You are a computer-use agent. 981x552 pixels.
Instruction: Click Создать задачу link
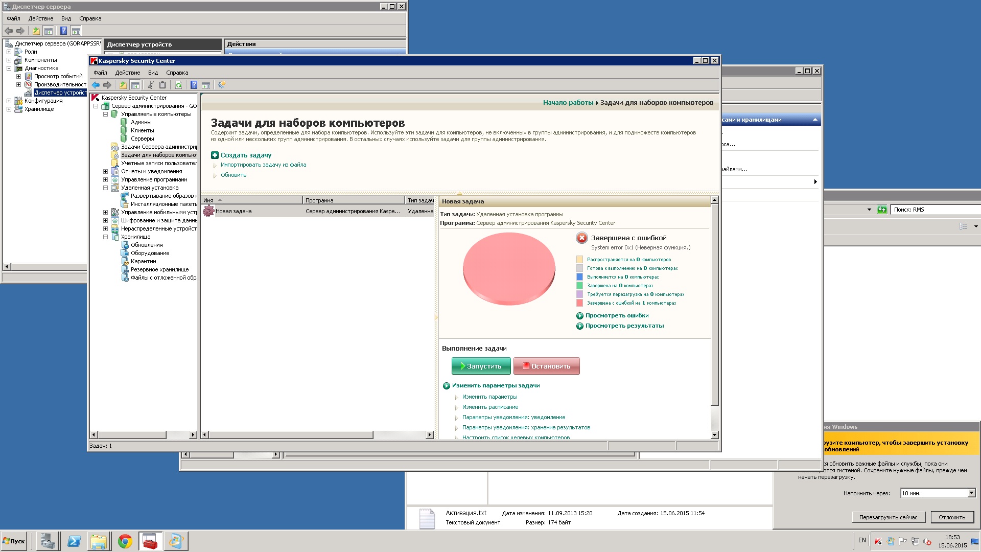[x=246, y=155]
